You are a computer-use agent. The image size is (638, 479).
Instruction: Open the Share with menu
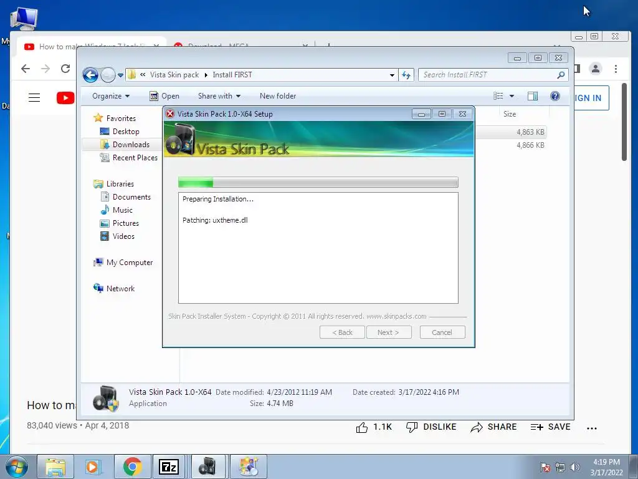pos(219,96)
